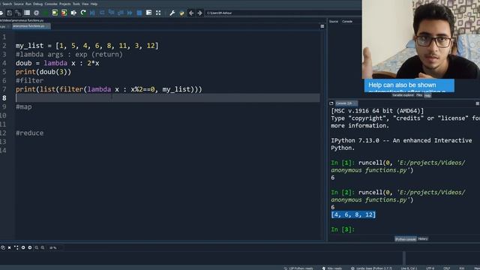Image resolution: width=480 pixels, height=270 pixels.
Task: Open the Run menu
Action: point(28,4)
